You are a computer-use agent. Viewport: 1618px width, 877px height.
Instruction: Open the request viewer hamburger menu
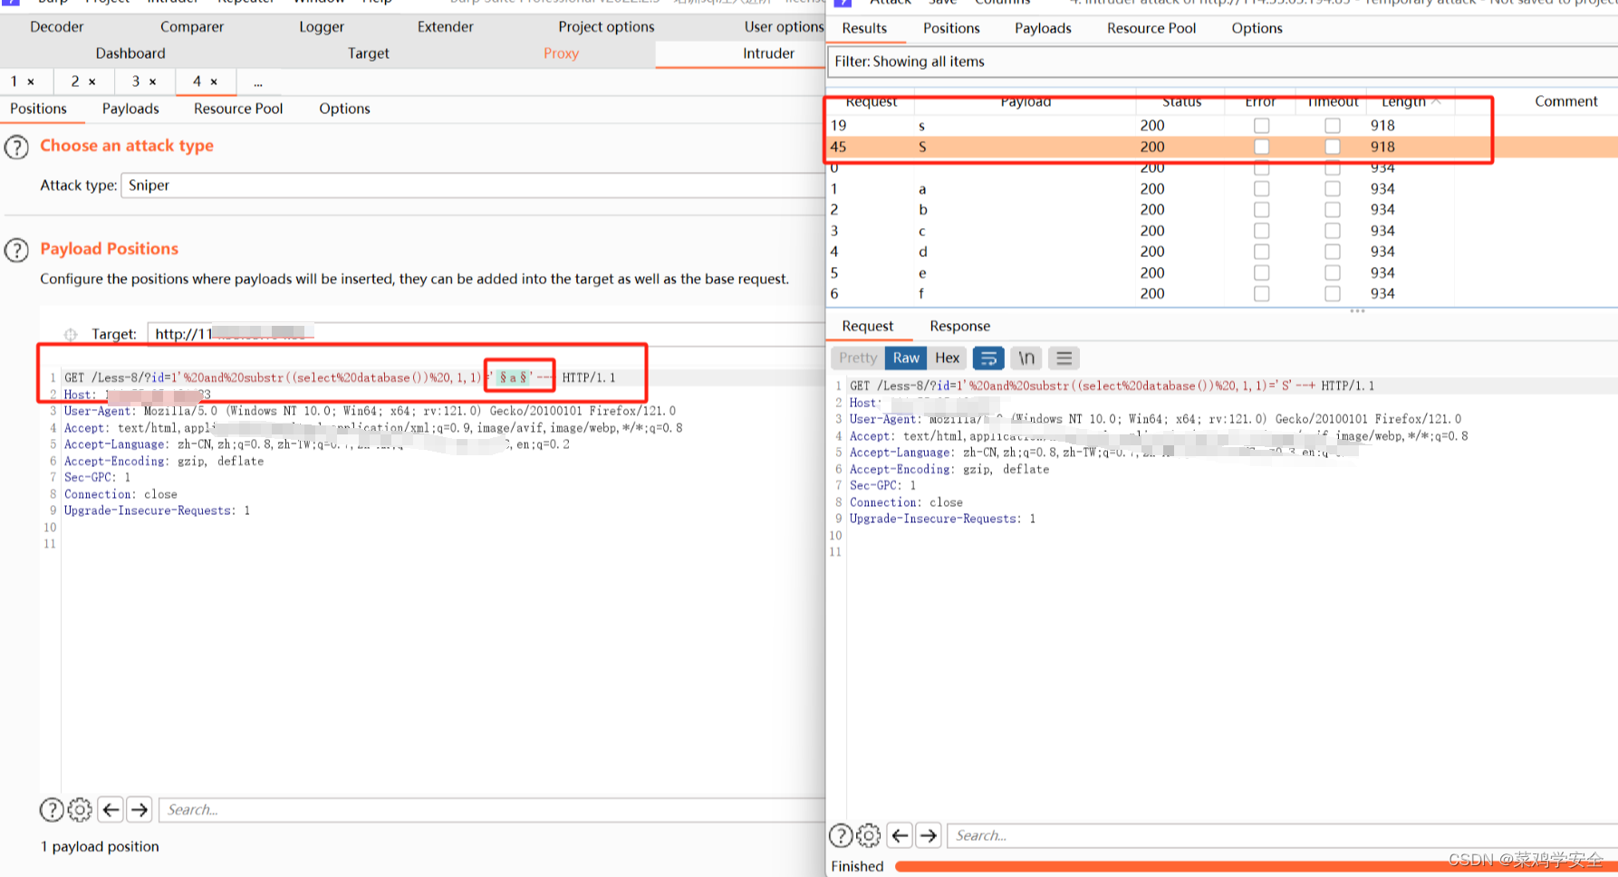pos(1064,358)
